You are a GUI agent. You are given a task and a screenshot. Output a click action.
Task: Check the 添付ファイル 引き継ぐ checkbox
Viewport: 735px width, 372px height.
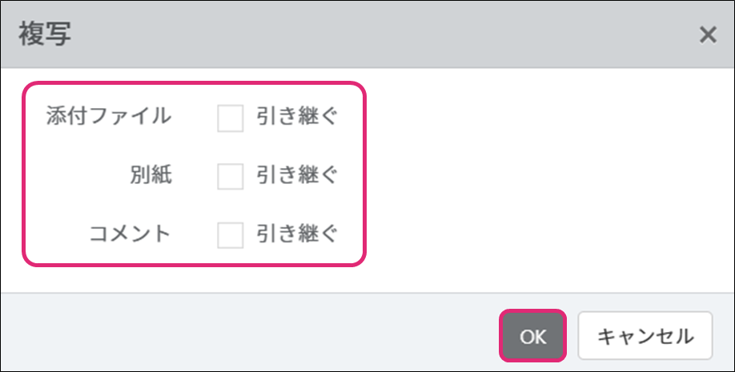pos(231,118)
